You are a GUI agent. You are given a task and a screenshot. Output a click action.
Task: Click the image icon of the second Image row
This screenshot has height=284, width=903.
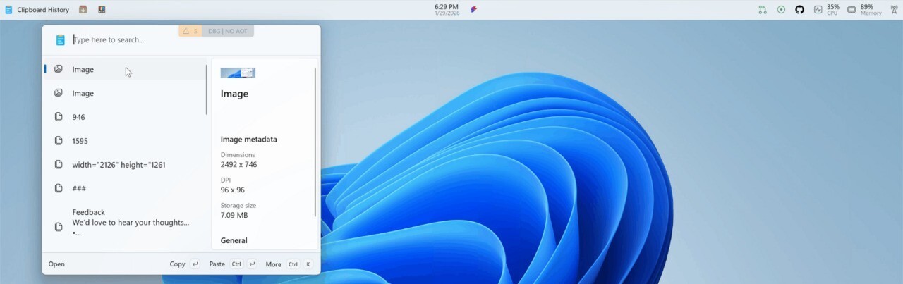[59, 93]
